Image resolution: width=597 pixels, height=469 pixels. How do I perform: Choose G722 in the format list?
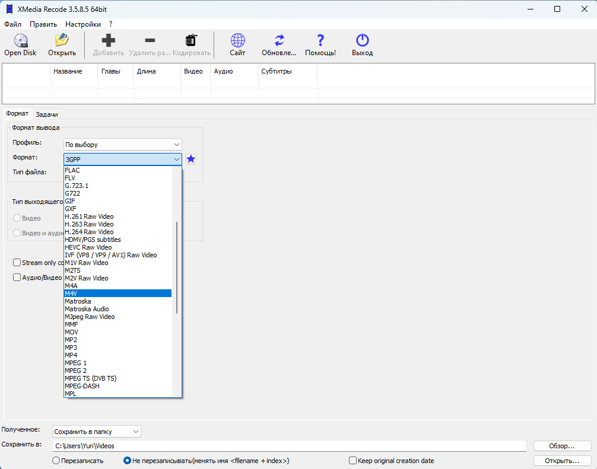tap(118, 193)
